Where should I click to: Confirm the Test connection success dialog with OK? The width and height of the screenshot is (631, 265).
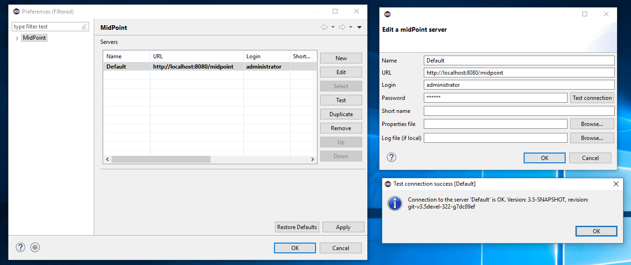(596, 231)
